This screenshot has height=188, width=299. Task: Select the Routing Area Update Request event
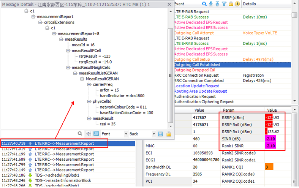click(233, 91)
